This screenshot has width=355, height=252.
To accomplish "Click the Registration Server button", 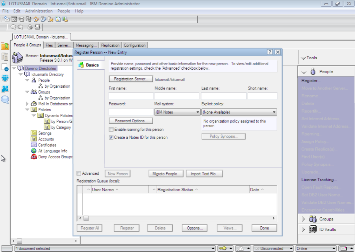I will [x=131, y=79].
